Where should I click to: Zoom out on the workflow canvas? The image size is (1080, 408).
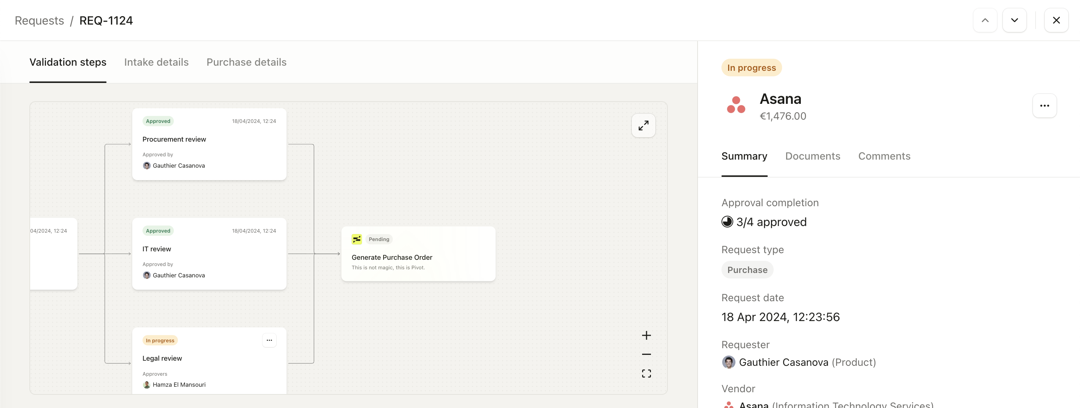646,354
